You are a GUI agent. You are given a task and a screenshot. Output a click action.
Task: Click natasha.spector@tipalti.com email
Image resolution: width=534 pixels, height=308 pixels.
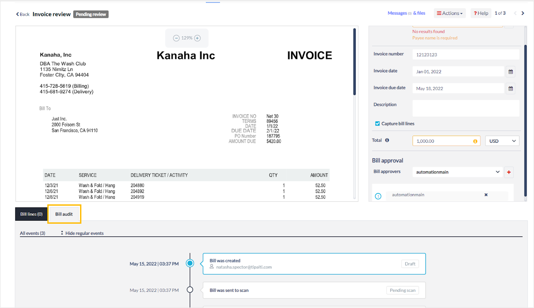click(244, 267)
